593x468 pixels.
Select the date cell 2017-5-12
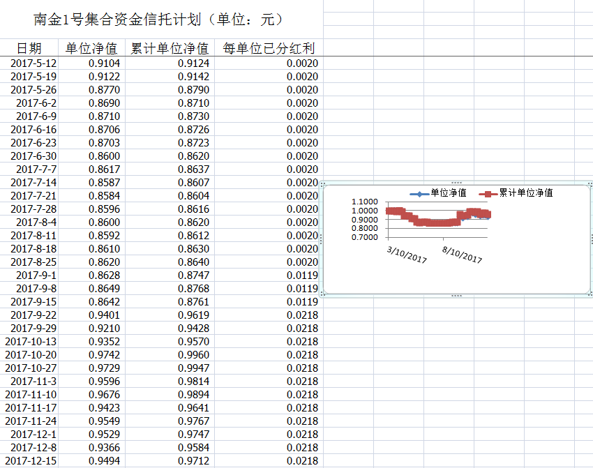pyautogui.click(x=33, y=63)
